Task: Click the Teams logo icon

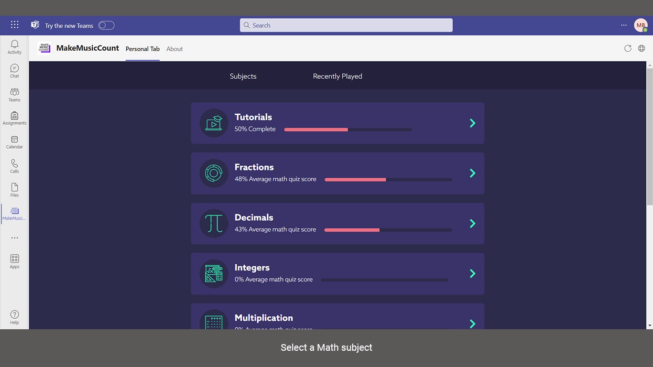Action: [x=35, y=25]
